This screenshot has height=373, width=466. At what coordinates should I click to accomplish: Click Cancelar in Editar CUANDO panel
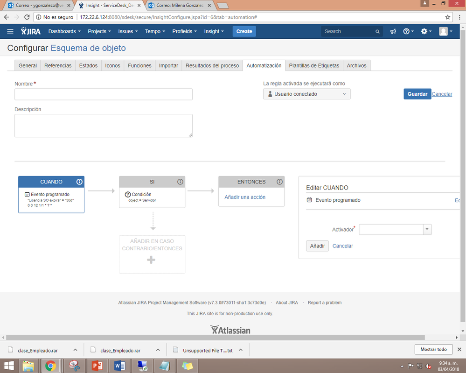pyautogui.click(x=343, y=246)
